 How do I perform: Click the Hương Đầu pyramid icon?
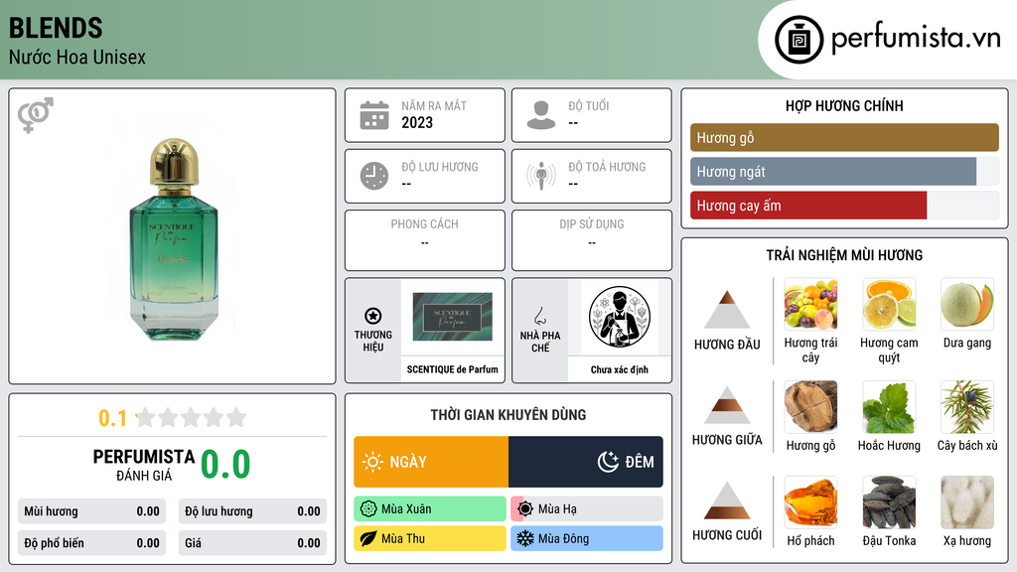[x=727, y=310]
